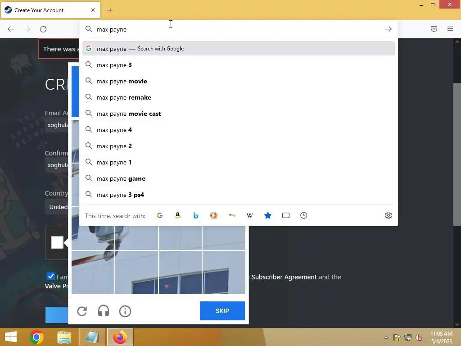This screenshot has height=346, width=461.
Task: Select captcha tile with rightmost dark window
Action: click(224, 272)
